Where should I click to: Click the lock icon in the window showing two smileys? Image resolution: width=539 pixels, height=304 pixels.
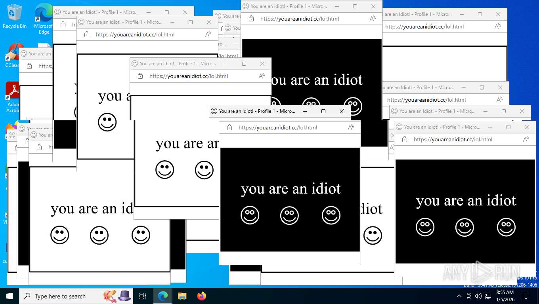(x=140, y=76)
